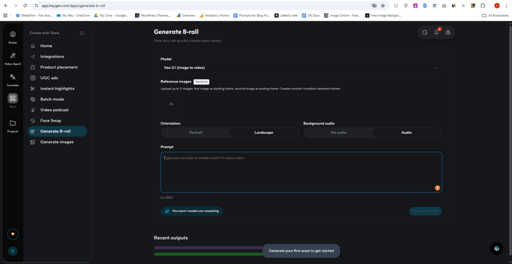
Task: Click 'You have 1 model use remaining' badge
Action: (x=191, y=211)
